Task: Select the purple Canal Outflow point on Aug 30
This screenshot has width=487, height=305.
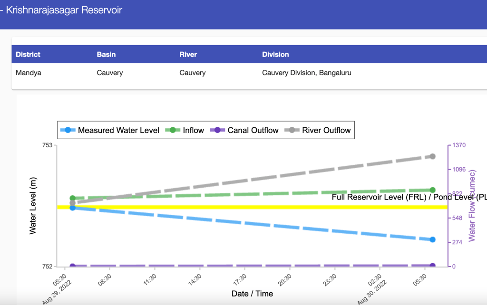Action: coord(432,266)
